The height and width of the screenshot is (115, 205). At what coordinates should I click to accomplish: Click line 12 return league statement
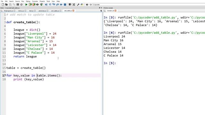pos(25,57)
